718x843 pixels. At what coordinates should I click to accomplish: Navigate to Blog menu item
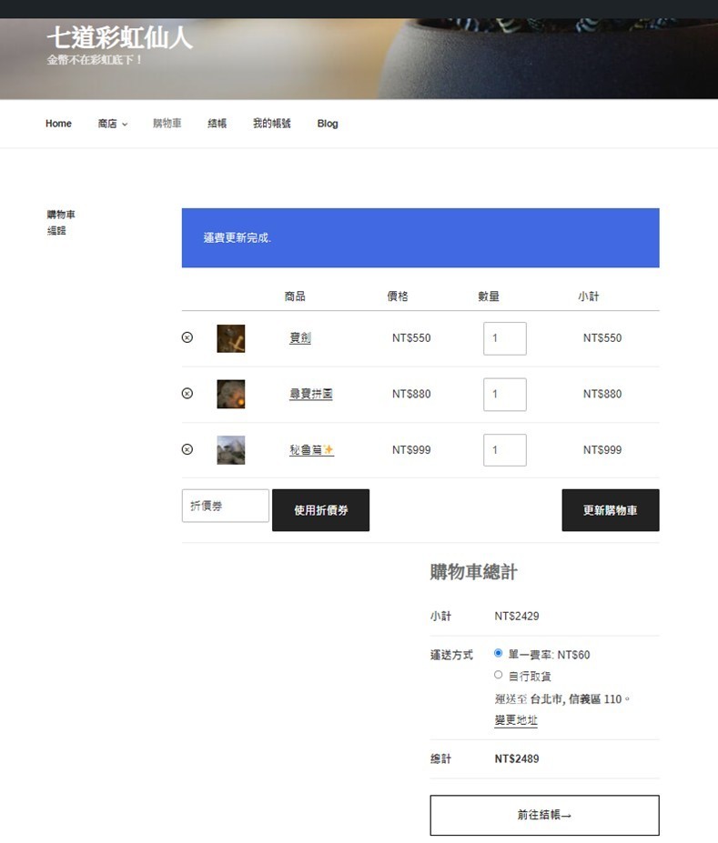[328, 124]
